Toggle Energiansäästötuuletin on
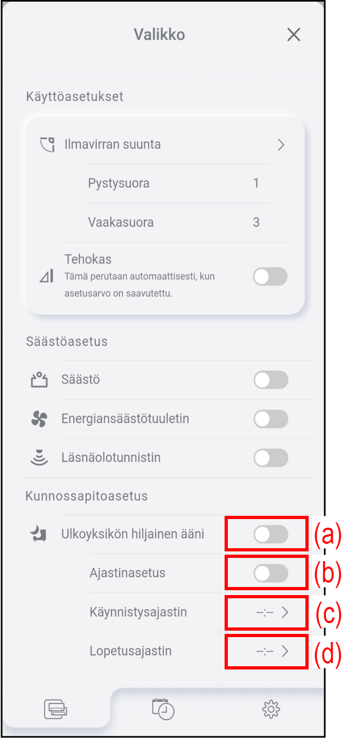Screen dimensions: 349x739 [x=271, y=419]
